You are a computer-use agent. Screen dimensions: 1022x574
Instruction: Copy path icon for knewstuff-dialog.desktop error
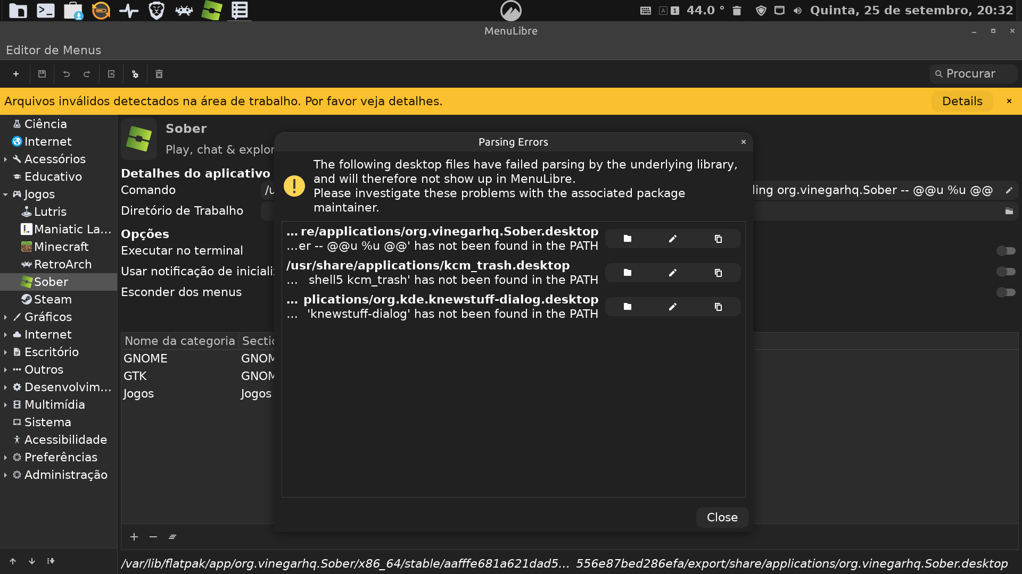click(718, 307)
